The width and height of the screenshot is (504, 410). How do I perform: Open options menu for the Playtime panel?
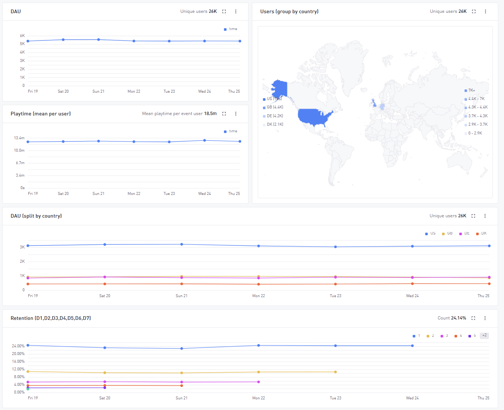point(236,114)
